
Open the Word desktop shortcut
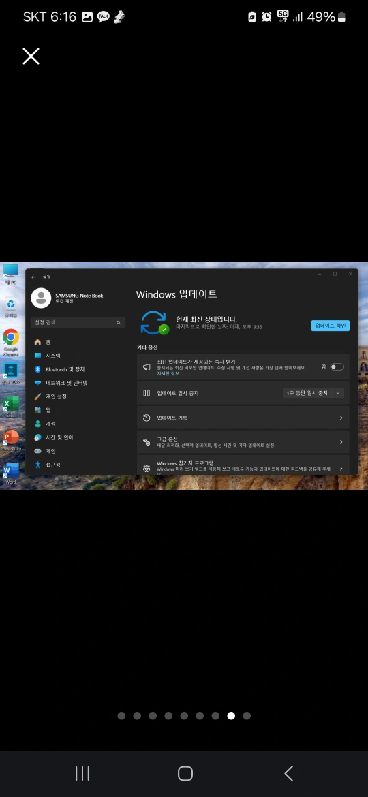click(11, 473)
